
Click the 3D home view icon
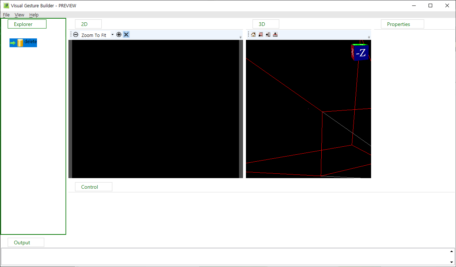253,35
